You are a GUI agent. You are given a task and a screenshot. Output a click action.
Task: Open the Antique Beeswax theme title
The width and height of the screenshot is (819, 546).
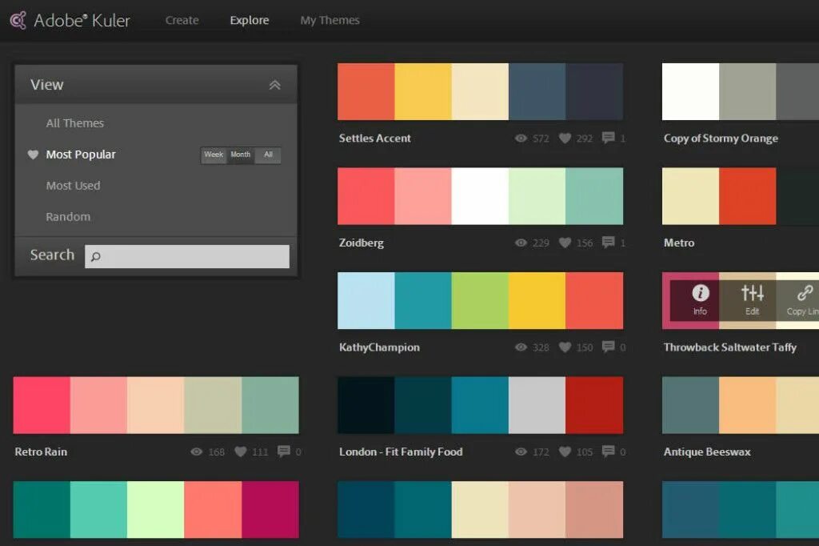[707, 452]
